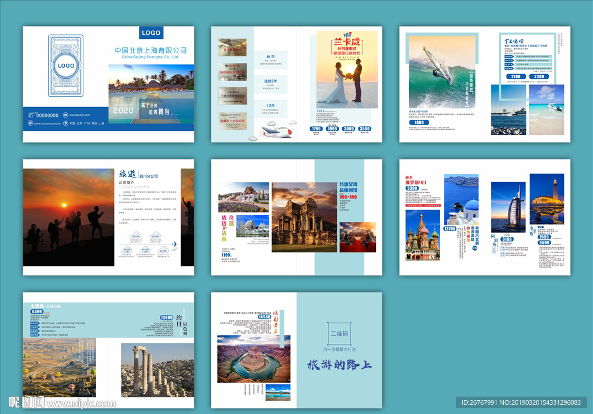Click the 特惠吴哥 heading
This screenshot has width=593, height=414.
pos(348,184)
